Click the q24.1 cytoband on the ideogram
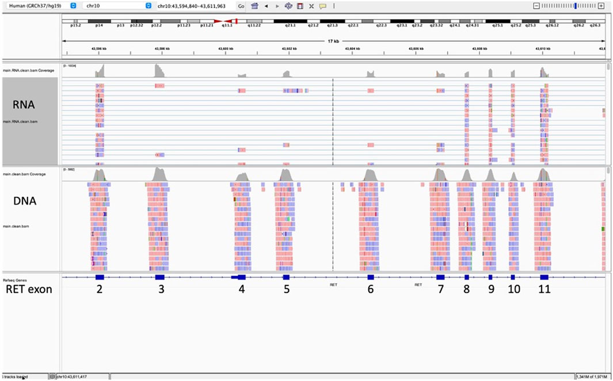The width and height of the screenshot is (613, 381). [456, 21]
